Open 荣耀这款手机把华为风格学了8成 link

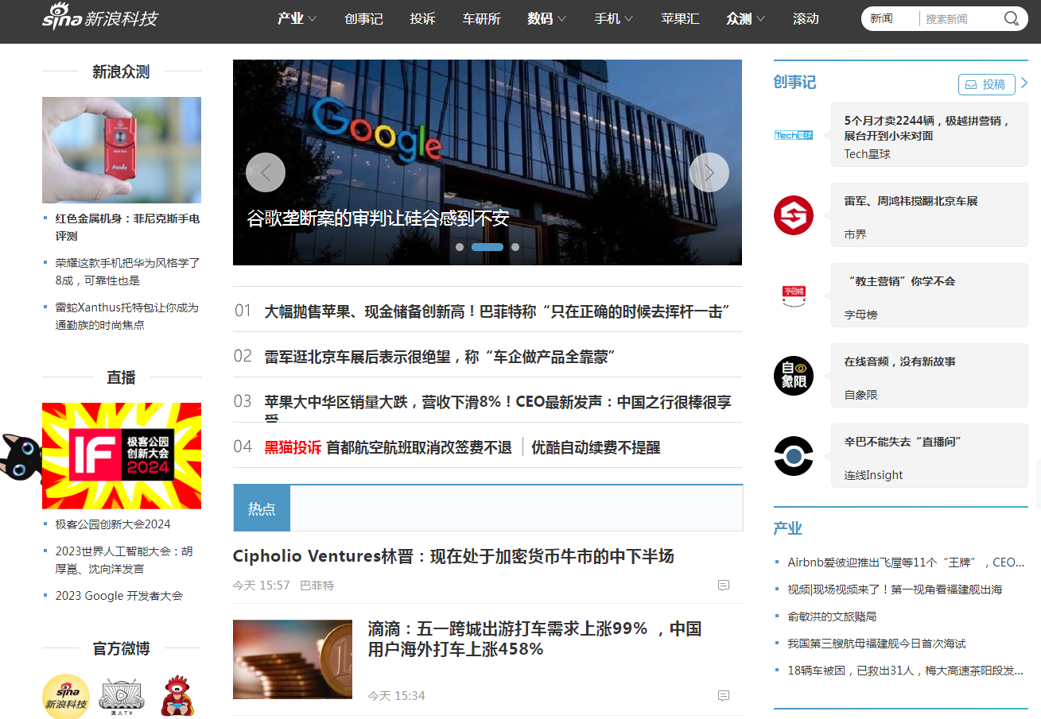coord(127,272)
